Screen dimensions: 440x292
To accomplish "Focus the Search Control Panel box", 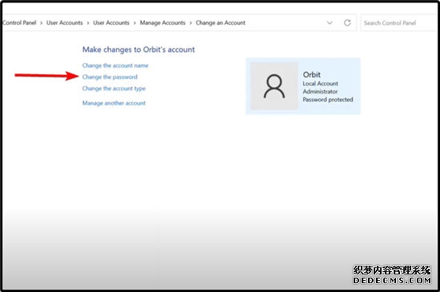I will point(399,23).
